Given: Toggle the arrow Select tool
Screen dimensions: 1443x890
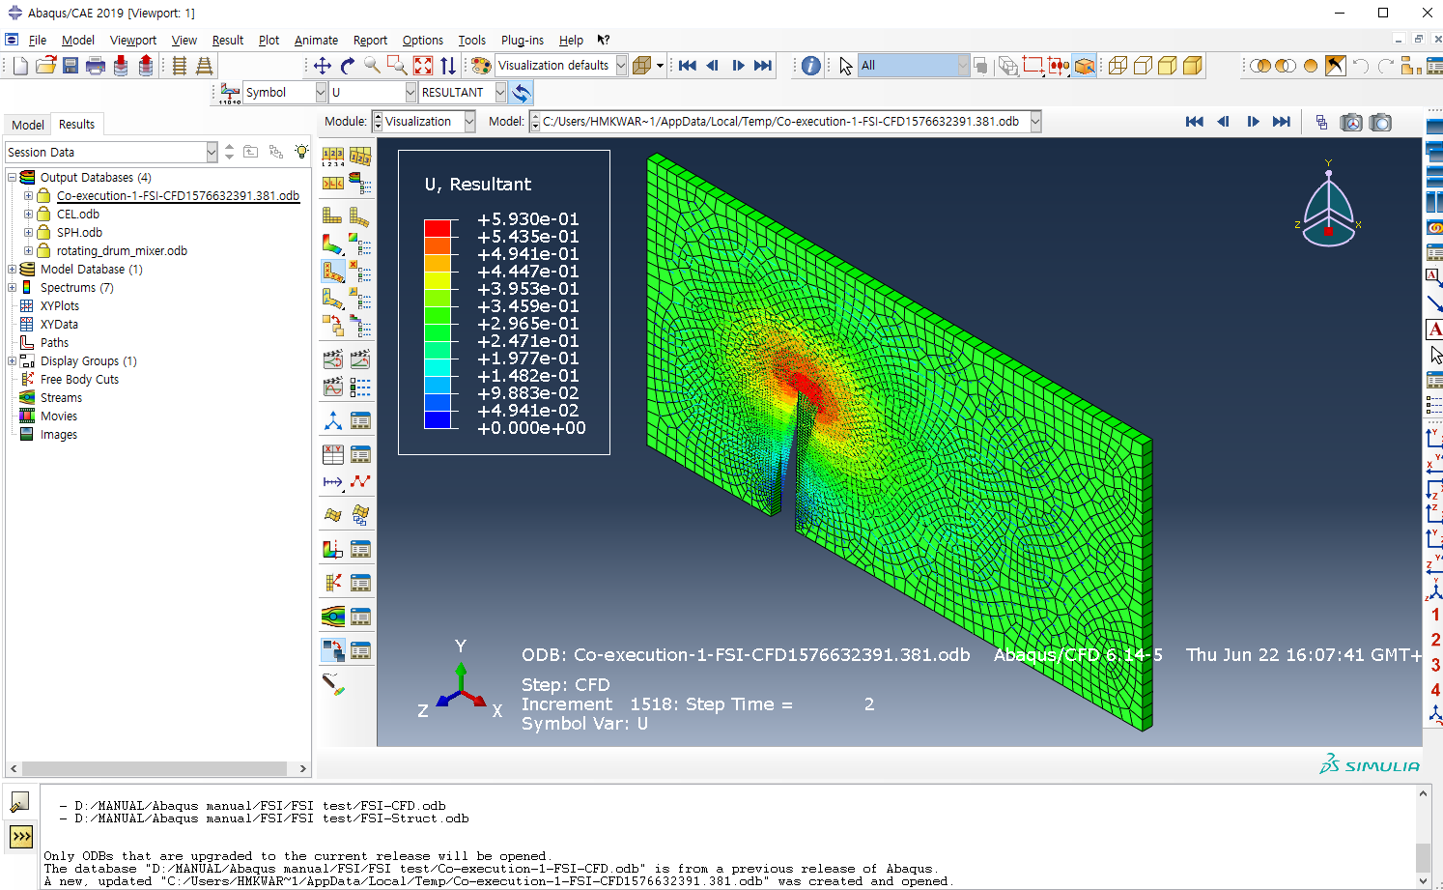Looking at the screenshot, I should pyautogui.click(x=845, y=66).
